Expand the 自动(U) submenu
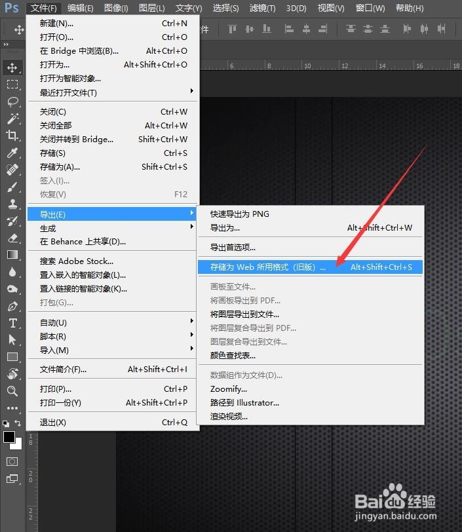 pos(112,322)
